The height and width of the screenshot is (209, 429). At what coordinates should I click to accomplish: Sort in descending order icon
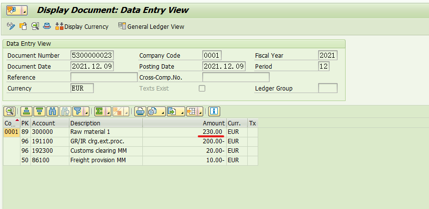(x=39, y=111)
